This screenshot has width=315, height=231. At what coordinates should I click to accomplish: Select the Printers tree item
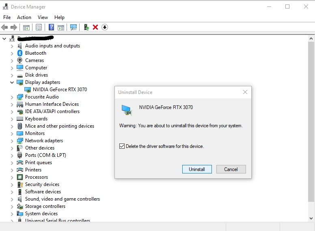click(33, 170)
